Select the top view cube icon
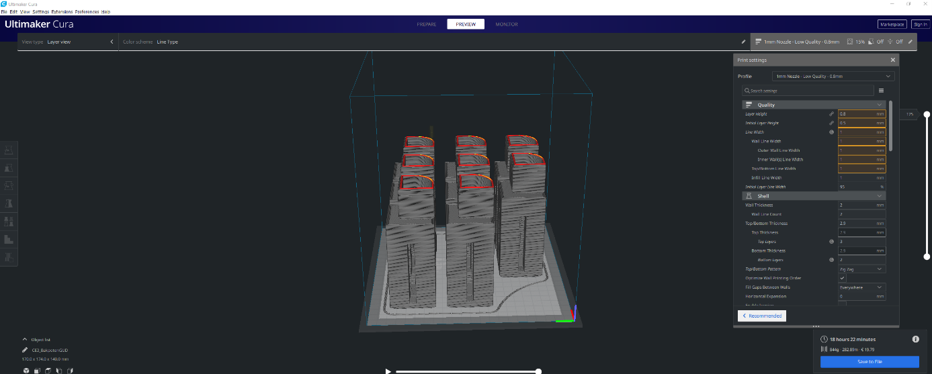 (x=48, y=370)
